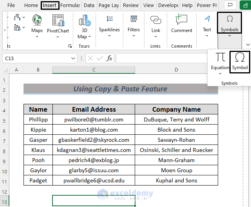Viewport: 251px width, 207px height.
Task: Switch to the Power Pivot tab
Action: click(x=207, y=5)
